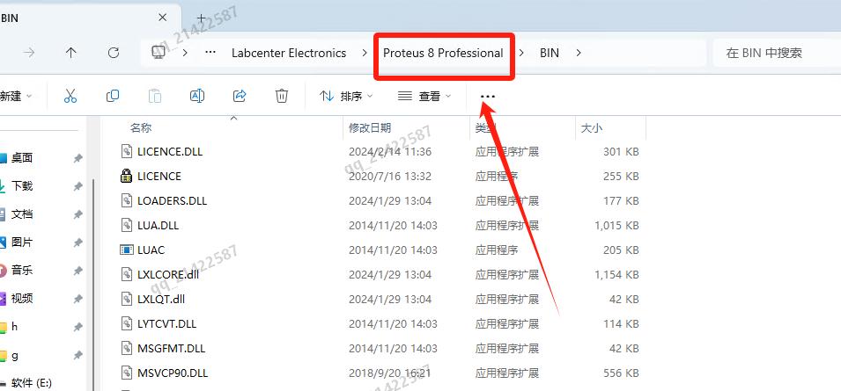The height and width of the screenshot is (391, 841).
Task: Unpin 视频 from quick access
Action: tap(77, 299)
